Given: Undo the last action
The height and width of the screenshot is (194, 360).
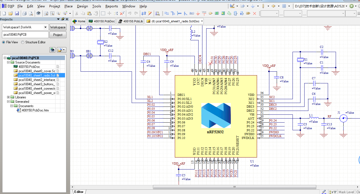Looking at the screenshot, I should (x=129, y=13).
